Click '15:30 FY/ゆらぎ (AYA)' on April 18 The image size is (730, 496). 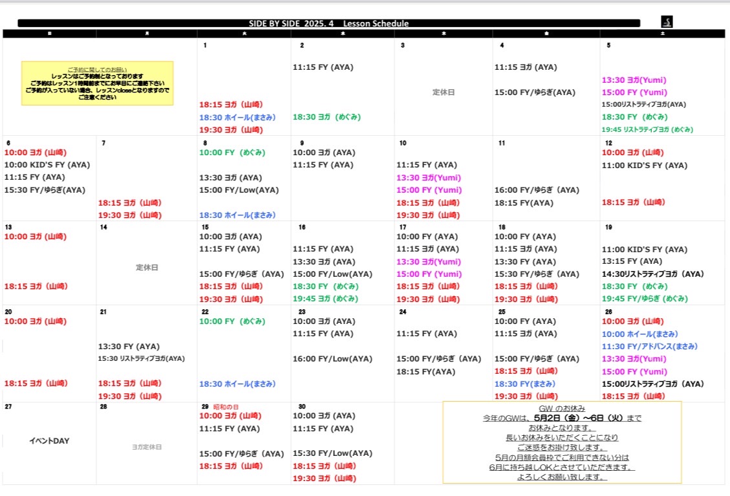click(x=537, y=274)
